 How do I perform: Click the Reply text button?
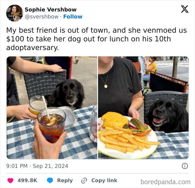65,180
